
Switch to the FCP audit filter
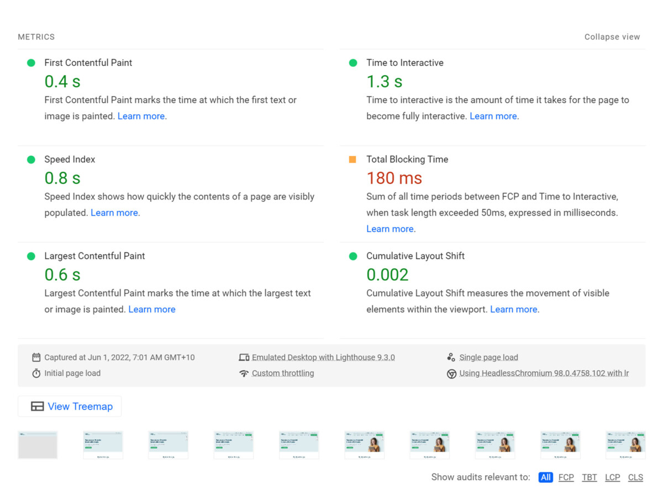(566, 477)
